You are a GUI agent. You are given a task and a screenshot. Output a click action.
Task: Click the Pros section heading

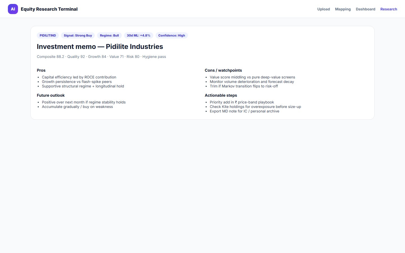(x=41, y=70)
